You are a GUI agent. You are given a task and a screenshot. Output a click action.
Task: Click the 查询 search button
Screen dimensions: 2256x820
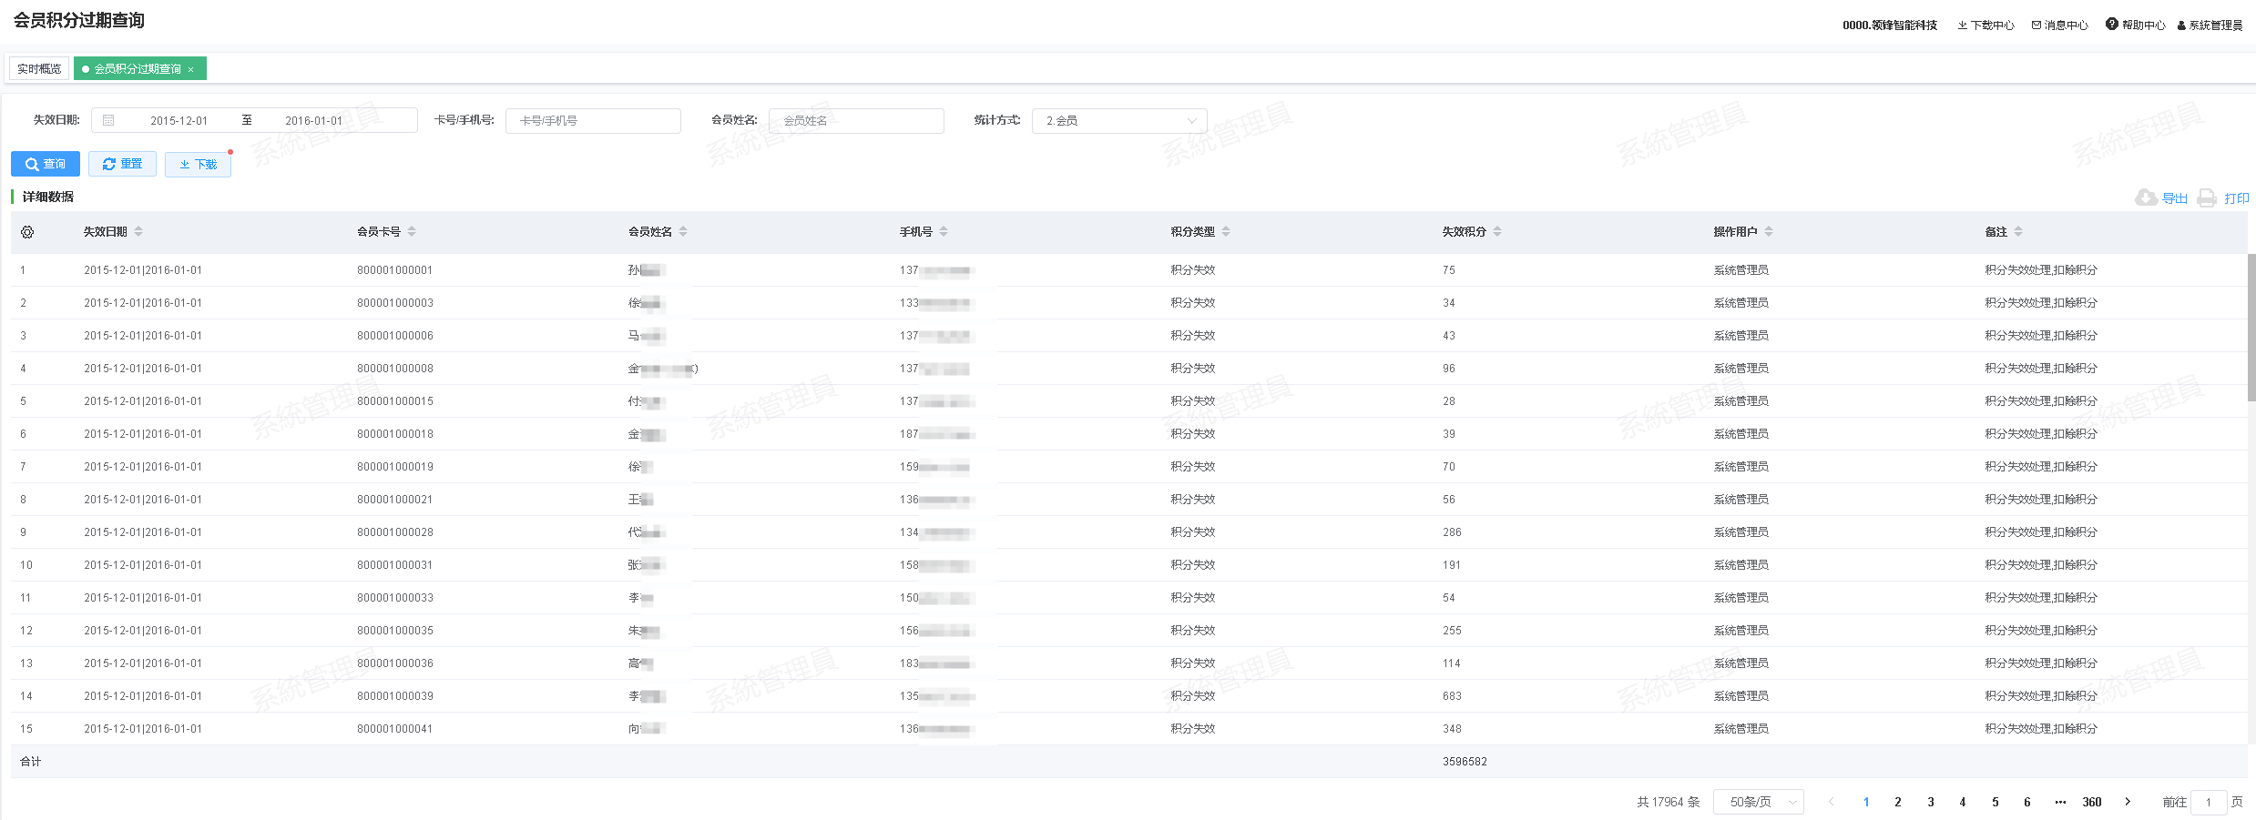pos(46,164)
